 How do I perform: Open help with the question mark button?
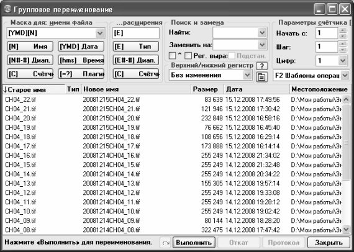[261, 66]
